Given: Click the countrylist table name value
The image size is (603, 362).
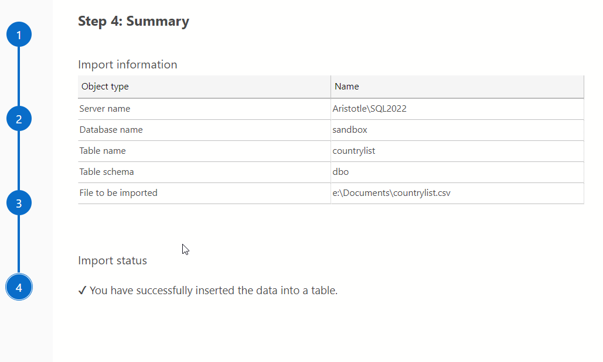Looking at the screenshot, I should 353,151.
